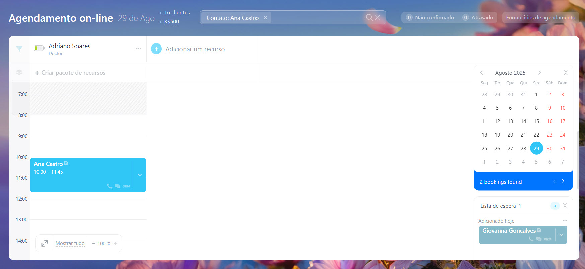Increase zoom with the plus stepper

coord(115,243)
